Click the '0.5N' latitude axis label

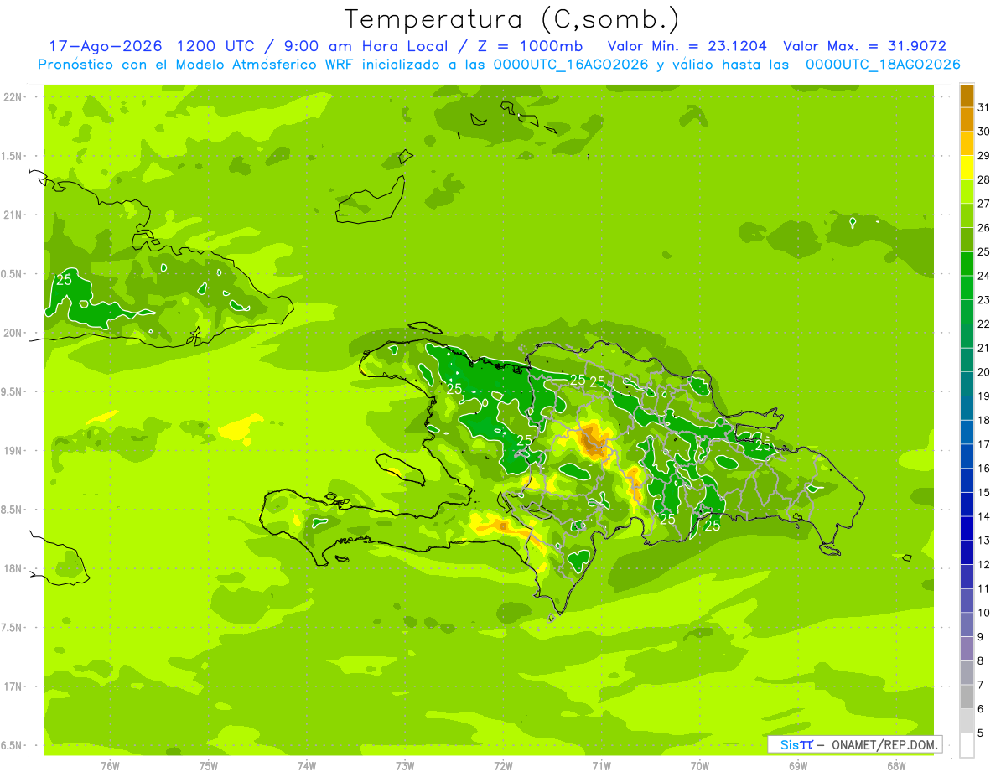(12, 274)
